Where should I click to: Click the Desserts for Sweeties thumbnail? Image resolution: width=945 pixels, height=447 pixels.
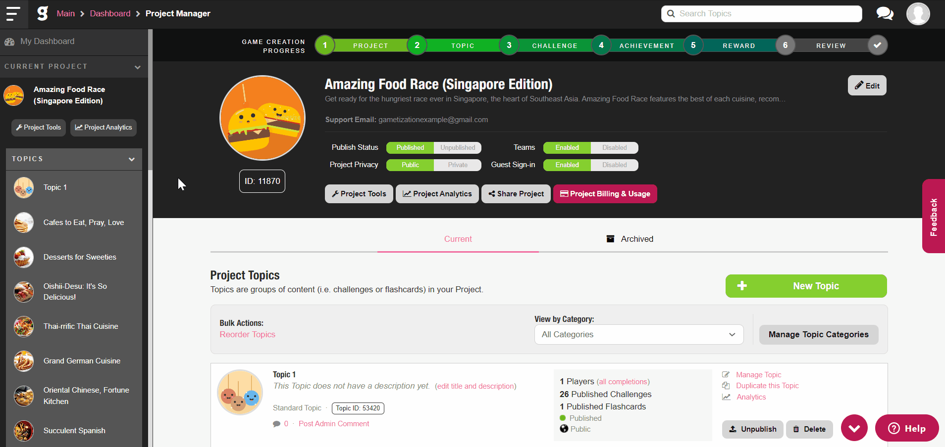(x=24, y=257)
